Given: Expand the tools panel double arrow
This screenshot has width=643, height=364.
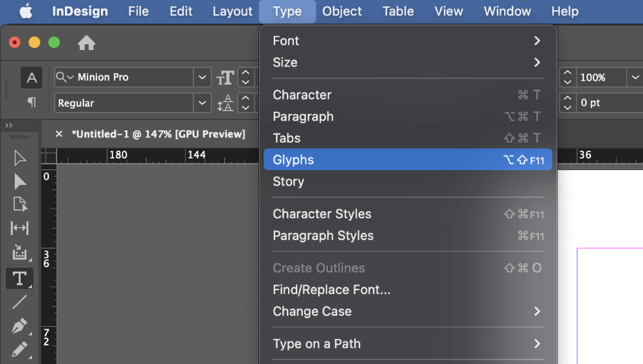Looking at the screenshot, I should click(x=8, y=125).
